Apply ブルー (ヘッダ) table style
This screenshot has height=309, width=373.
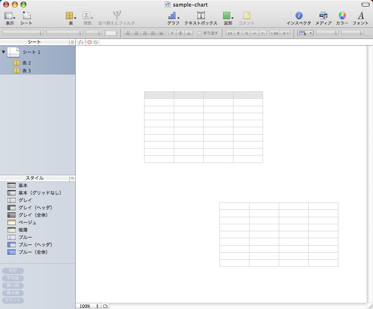(37, 244)
